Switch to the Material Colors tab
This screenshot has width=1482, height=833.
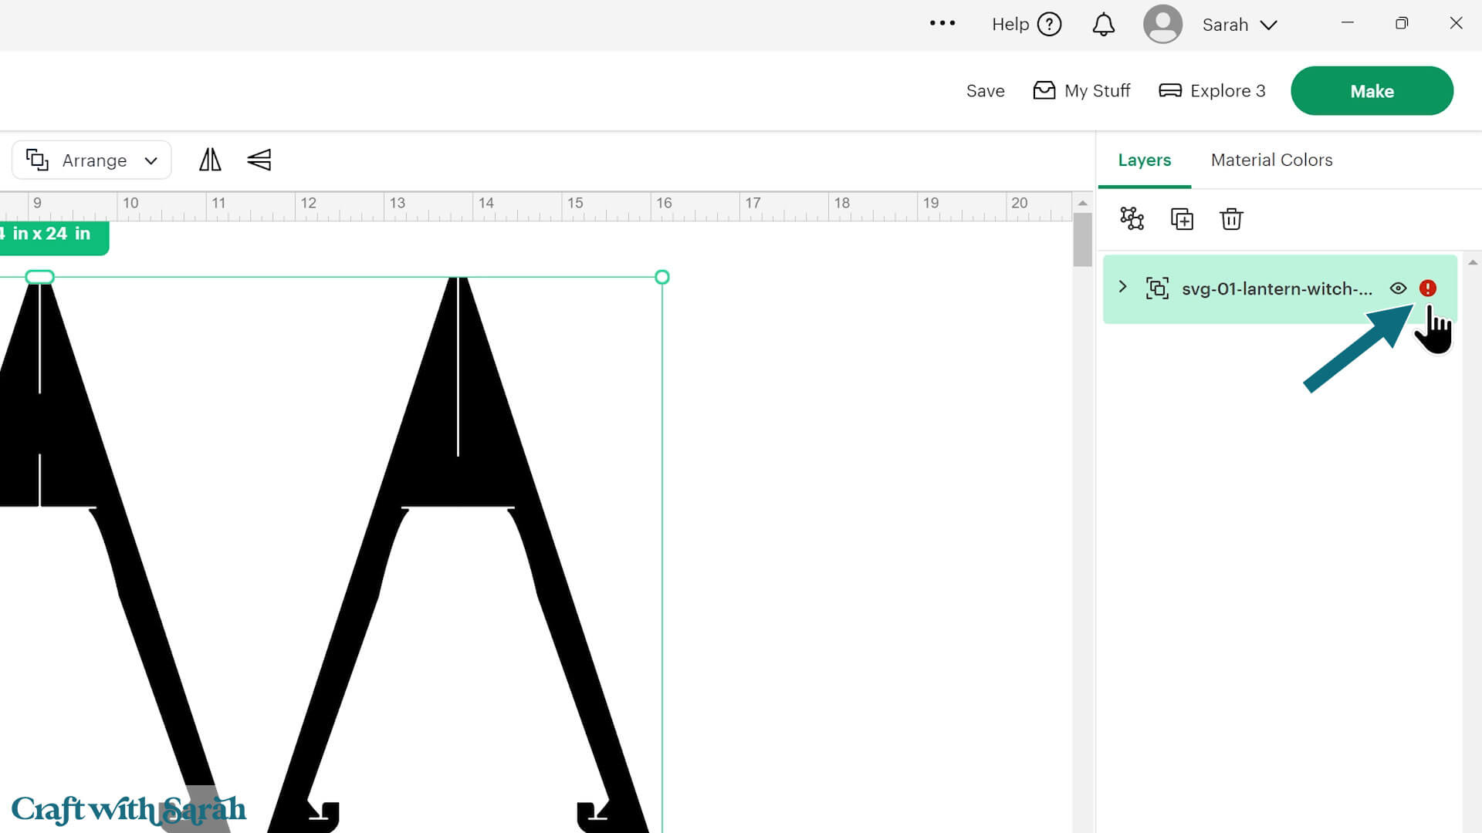pos(1271,160)
